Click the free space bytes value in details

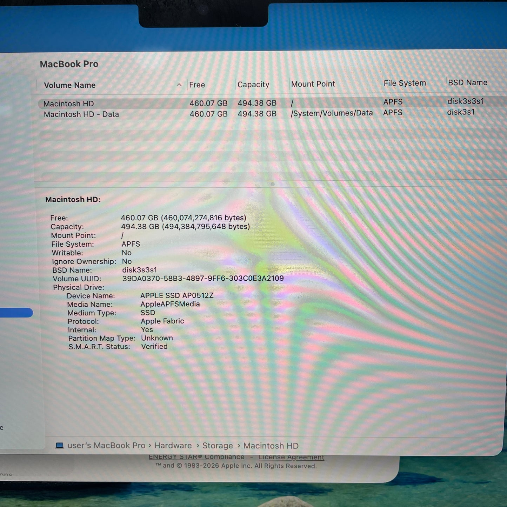(184, 218)
